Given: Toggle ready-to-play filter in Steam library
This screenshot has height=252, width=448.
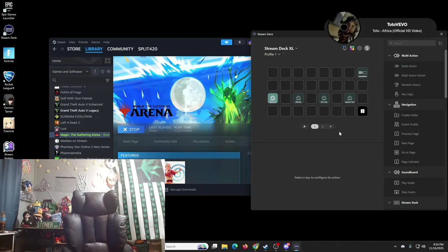Looking at the screenshot, I should (108, 71).
